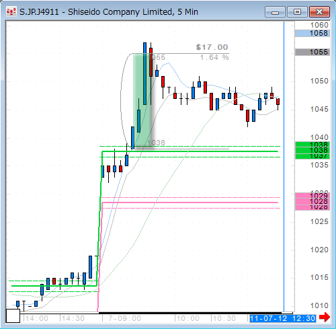
Task: Click the 1.64 % measurement label
Action: click(x=214, y=57)
